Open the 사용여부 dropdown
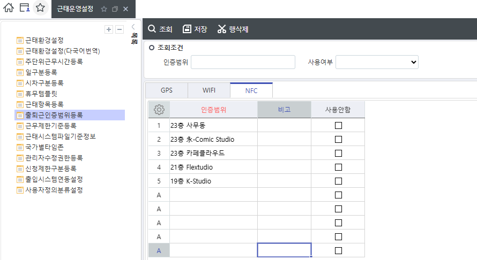Viewport: 477px width, 260px height. (377, 62)
